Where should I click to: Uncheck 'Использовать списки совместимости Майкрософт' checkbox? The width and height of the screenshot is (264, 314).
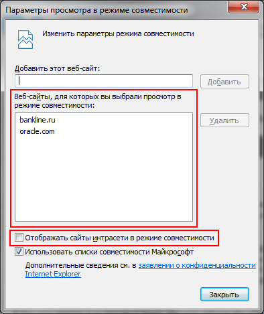click(x=19, y=252)
